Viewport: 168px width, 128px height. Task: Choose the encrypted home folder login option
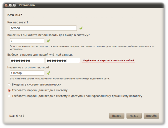9,96
